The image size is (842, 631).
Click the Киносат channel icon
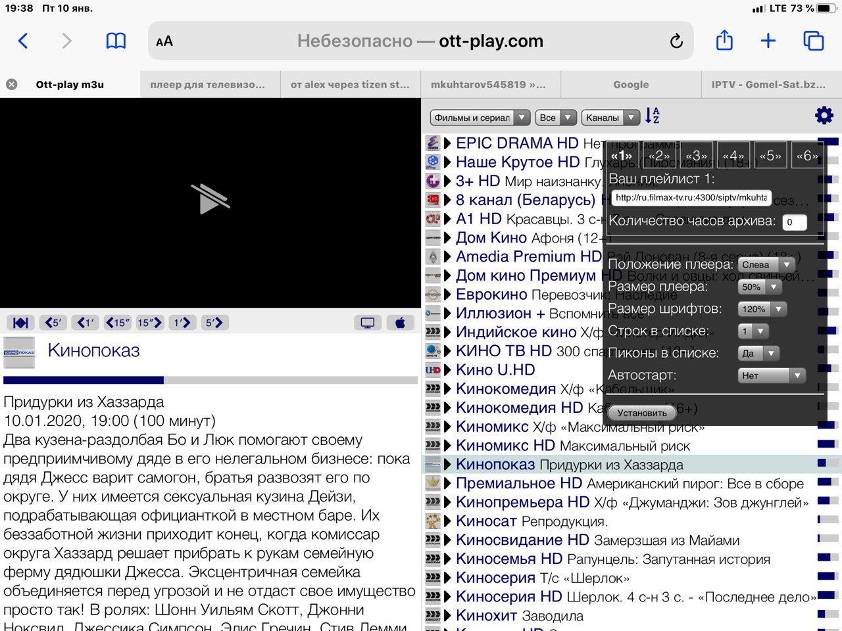pyautogui.click(x=433, y=522)
